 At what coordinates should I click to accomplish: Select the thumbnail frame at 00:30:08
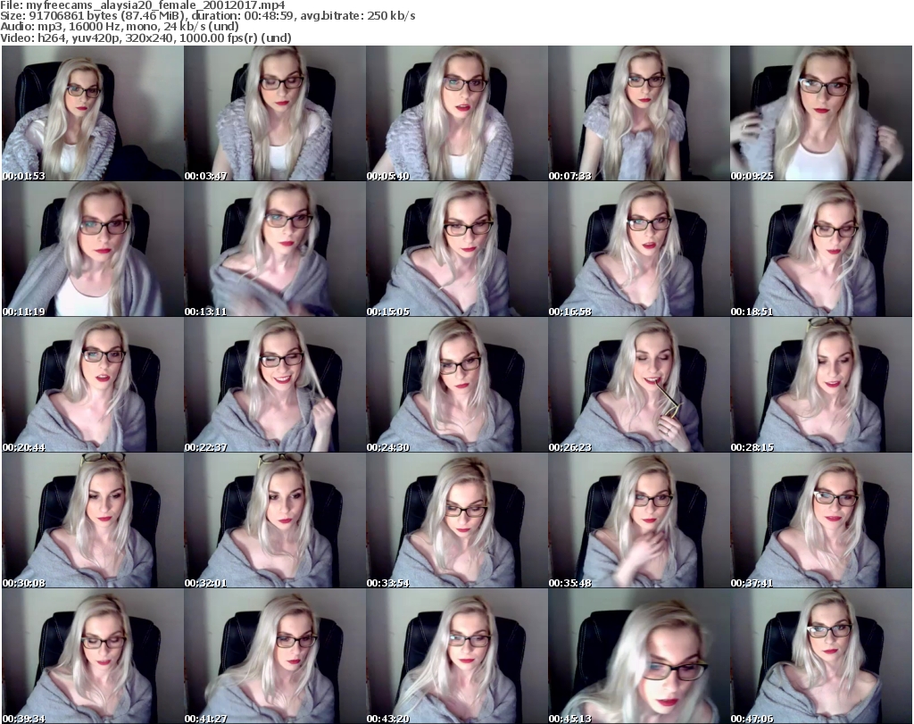[x=93, y=520]
